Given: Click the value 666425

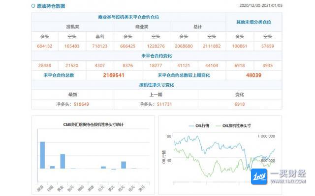Looking at the screenshot, I should (x=128, y=46).
